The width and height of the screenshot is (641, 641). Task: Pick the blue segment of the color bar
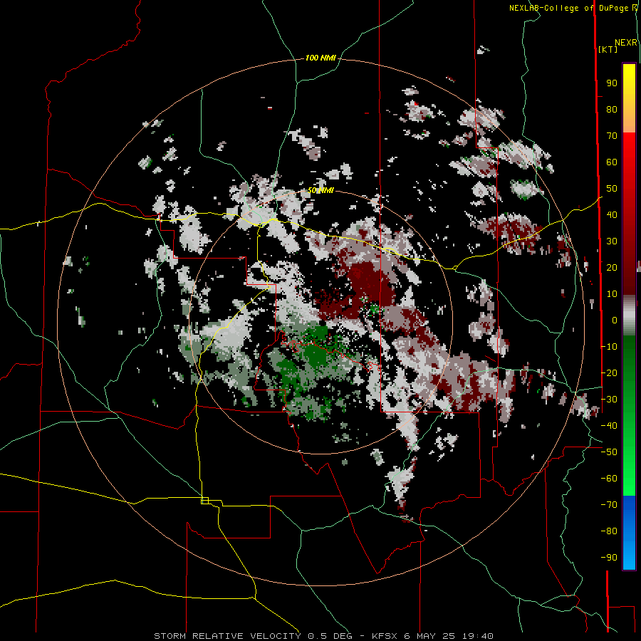click(629, 532)
